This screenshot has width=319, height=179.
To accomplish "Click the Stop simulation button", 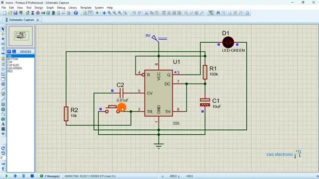I will click(32, 176).
